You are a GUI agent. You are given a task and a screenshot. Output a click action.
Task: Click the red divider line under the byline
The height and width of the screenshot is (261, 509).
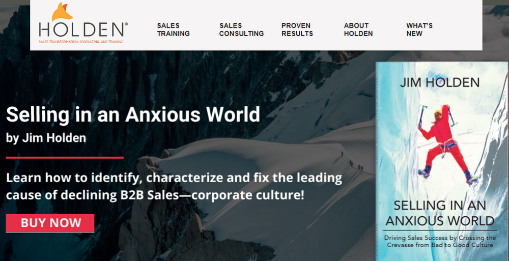(x=65, y=158)
